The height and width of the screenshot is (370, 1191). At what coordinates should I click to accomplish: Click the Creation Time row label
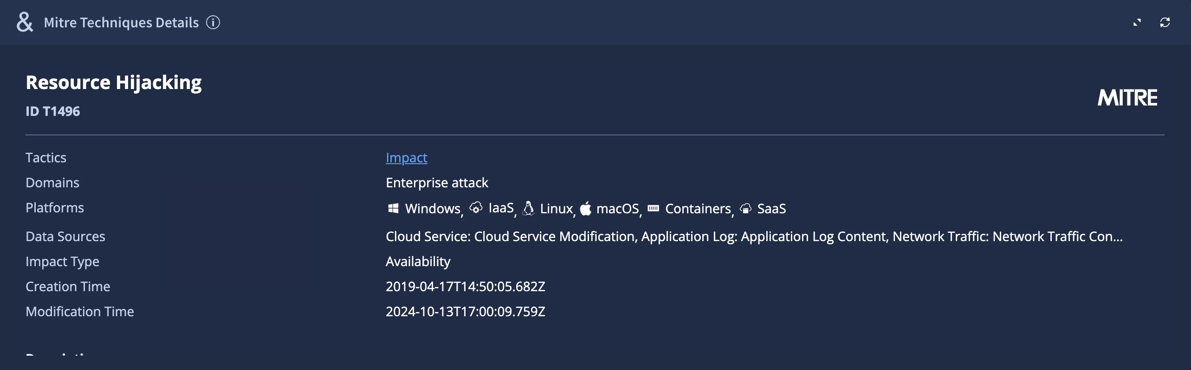68,287
